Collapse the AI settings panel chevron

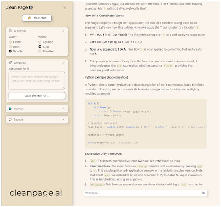[x=63, y=31]
